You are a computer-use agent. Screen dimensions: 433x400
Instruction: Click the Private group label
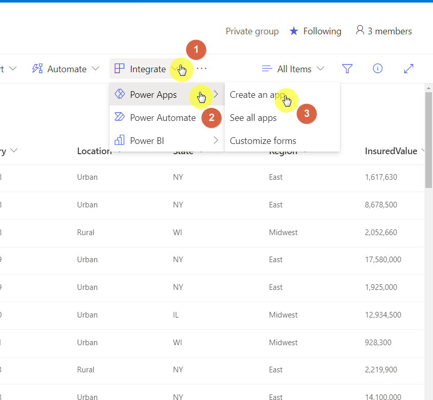pyautogui.click(x=252, y=31)
